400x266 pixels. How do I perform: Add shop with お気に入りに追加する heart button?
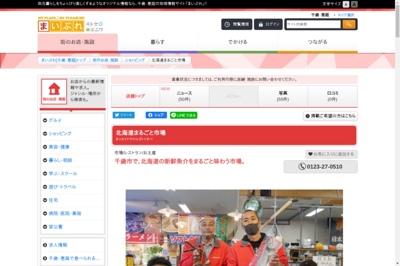point(331,154)
